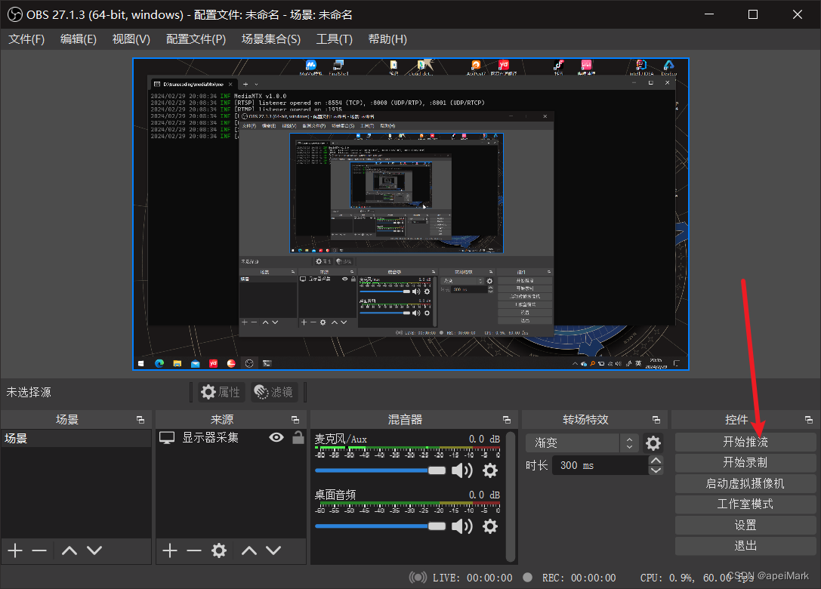Select the 场景 item in scenes list
Image resolution: width=821 pixels, height=589 pixels.
(x=76, y=438)
